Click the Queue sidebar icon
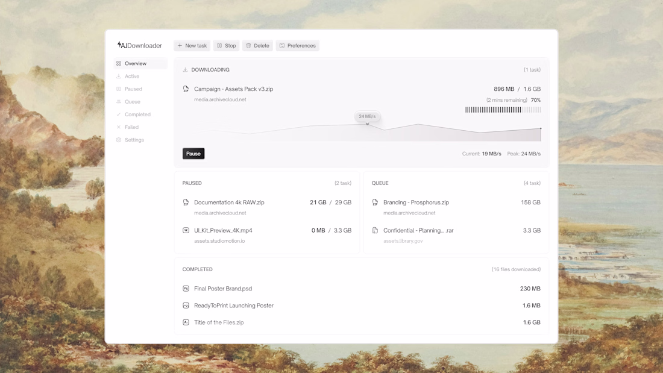This screenshot has width=663, height=373. pyautogui.click(x=119, y=101)
